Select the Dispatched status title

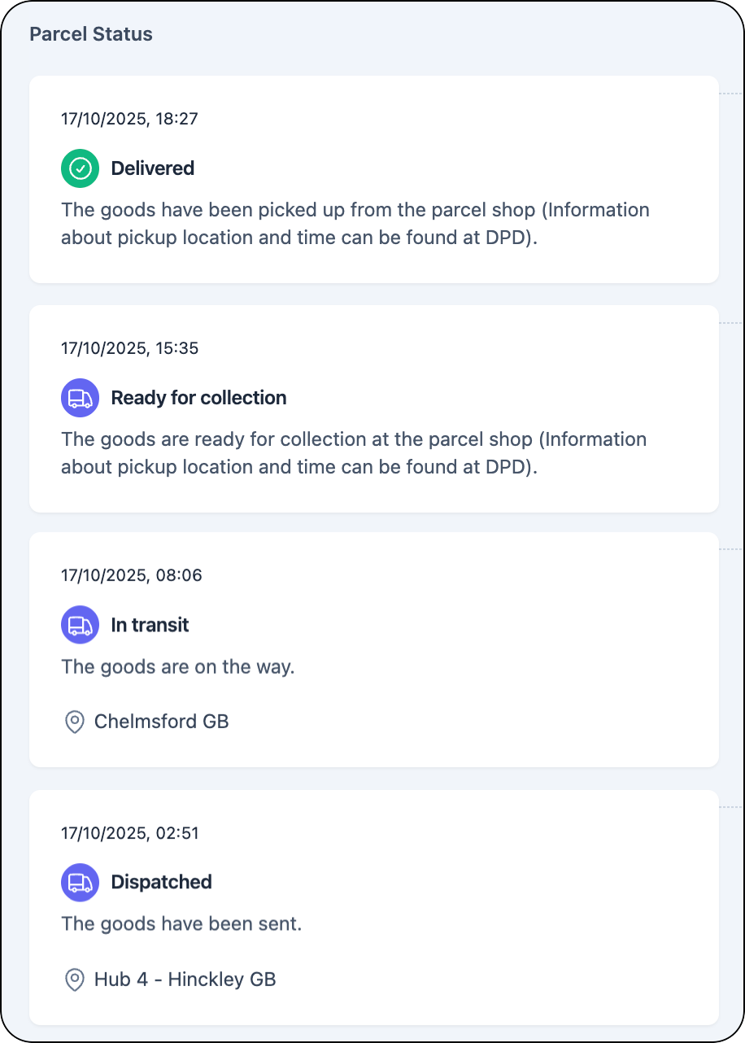tap(161, 882)
